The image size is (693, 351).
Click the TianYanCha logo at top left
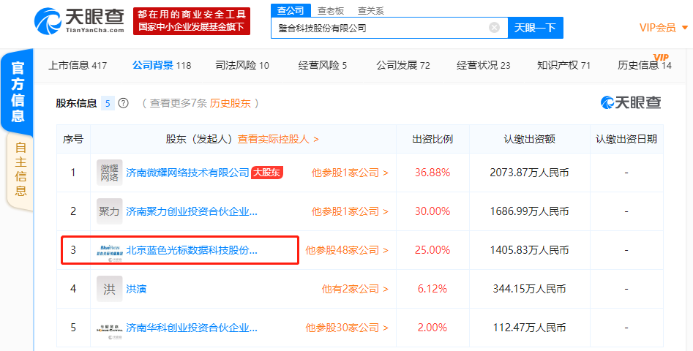[x=80, y=20]
